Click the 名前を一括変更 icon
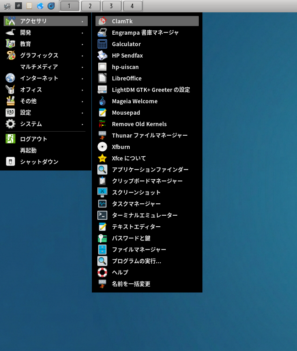 pyautogui.click(x=102, y=284)
